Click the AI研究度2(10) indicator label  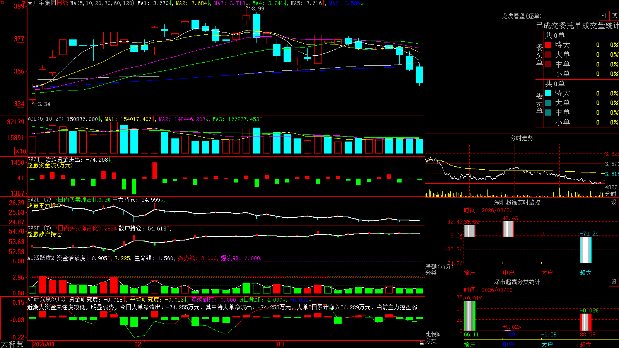[x=47, y=299]
